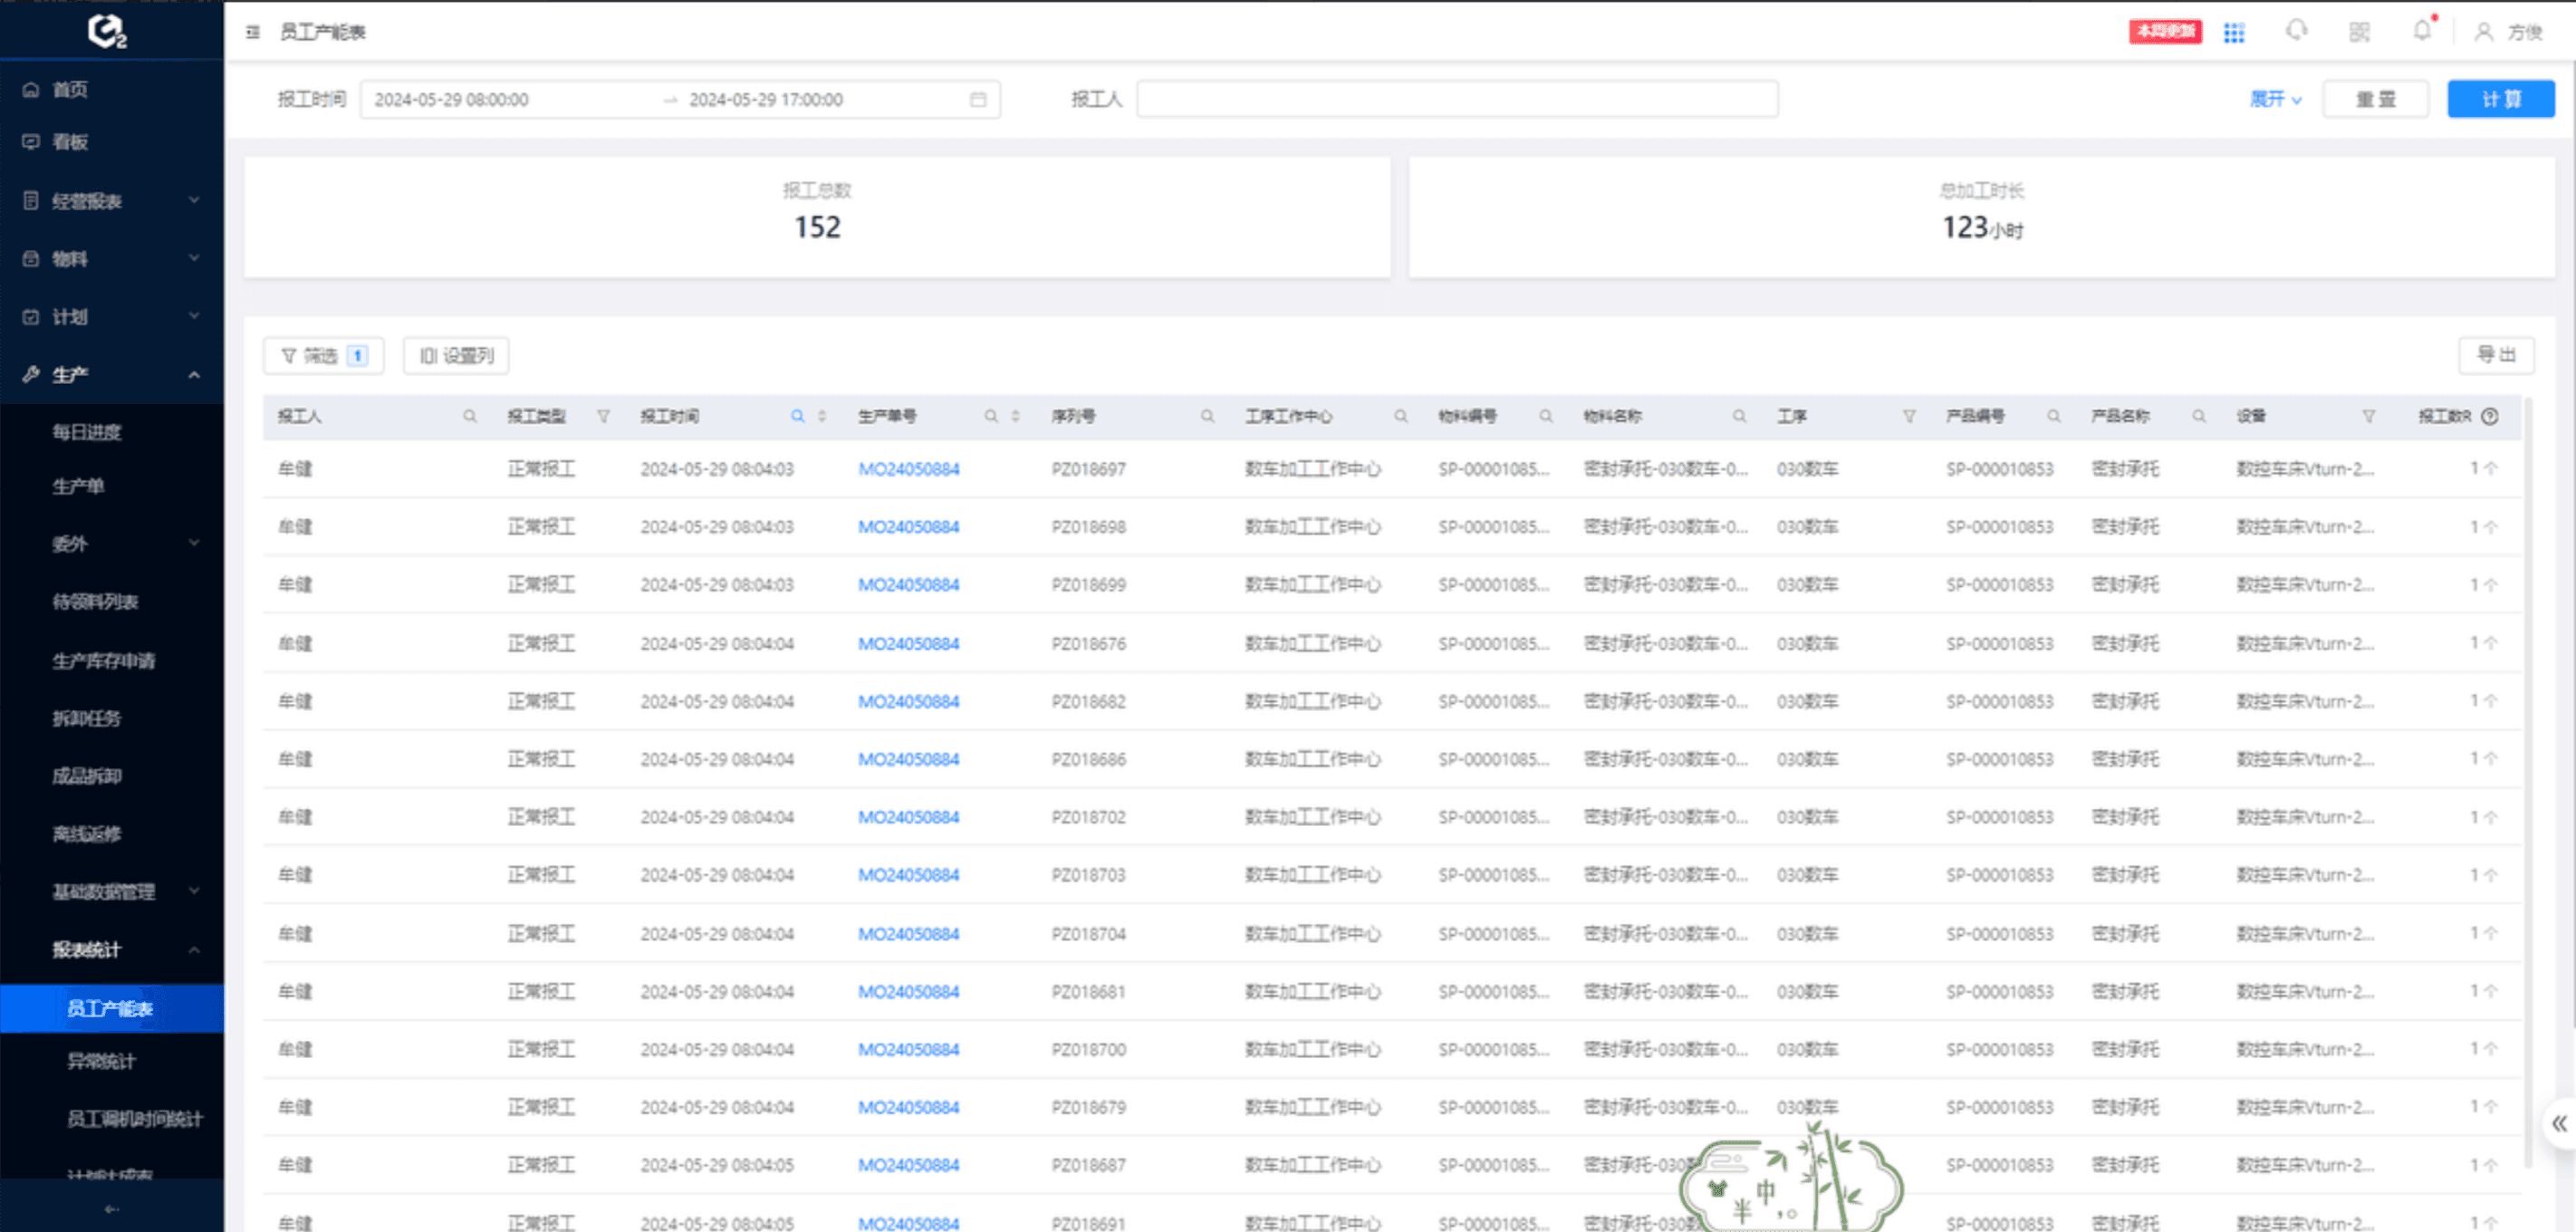Open MO24050884 link in row PZ018697

point(908,469)
